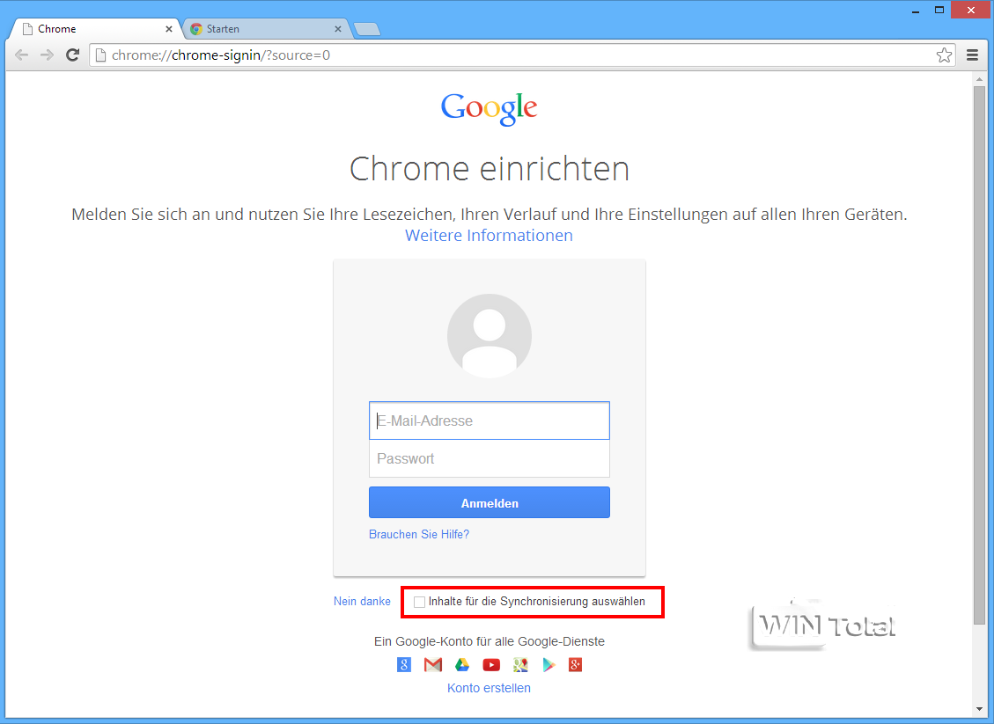The image size is (994, 724).
Task: Click the Google Drive service icon
Action: (462, 664)
